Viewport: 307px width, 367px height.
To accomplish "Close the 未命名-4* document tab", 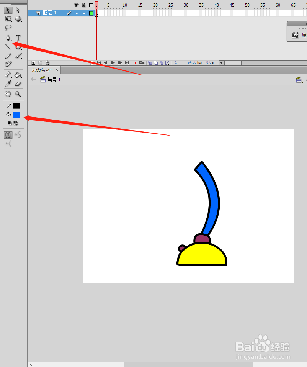I will point(57,70).
